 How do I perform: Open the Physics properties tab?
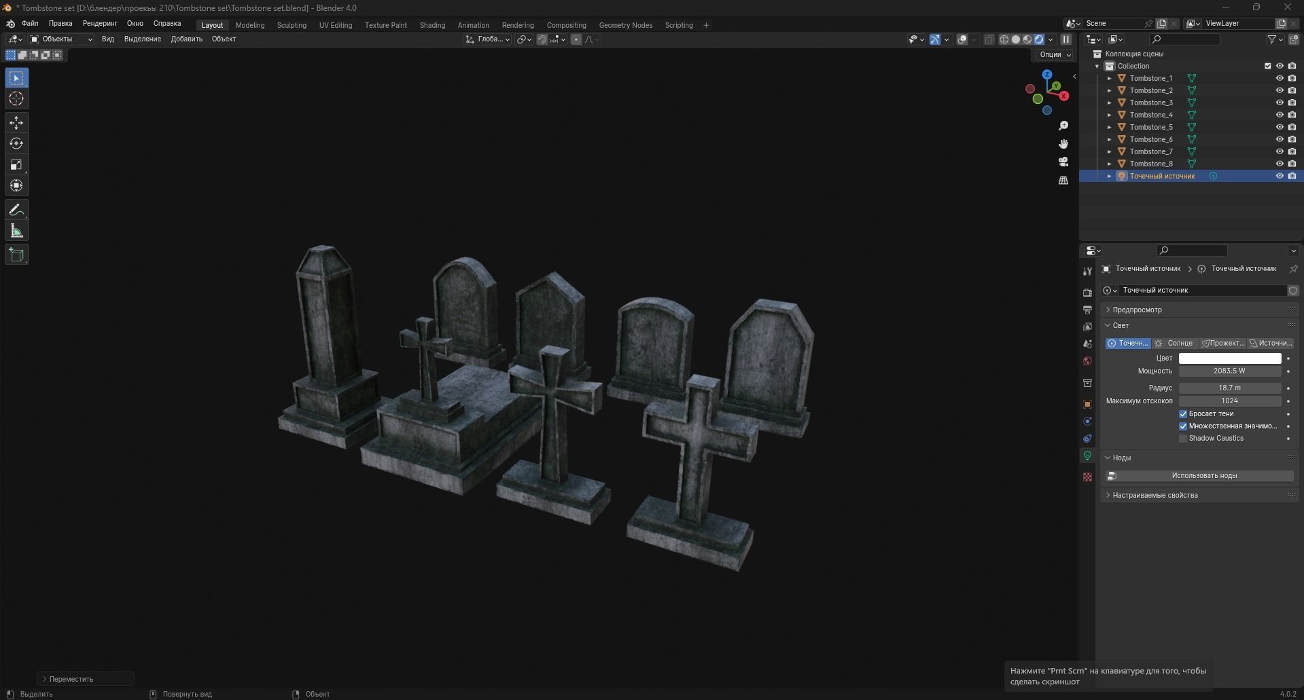click(x=1087, y=422)
